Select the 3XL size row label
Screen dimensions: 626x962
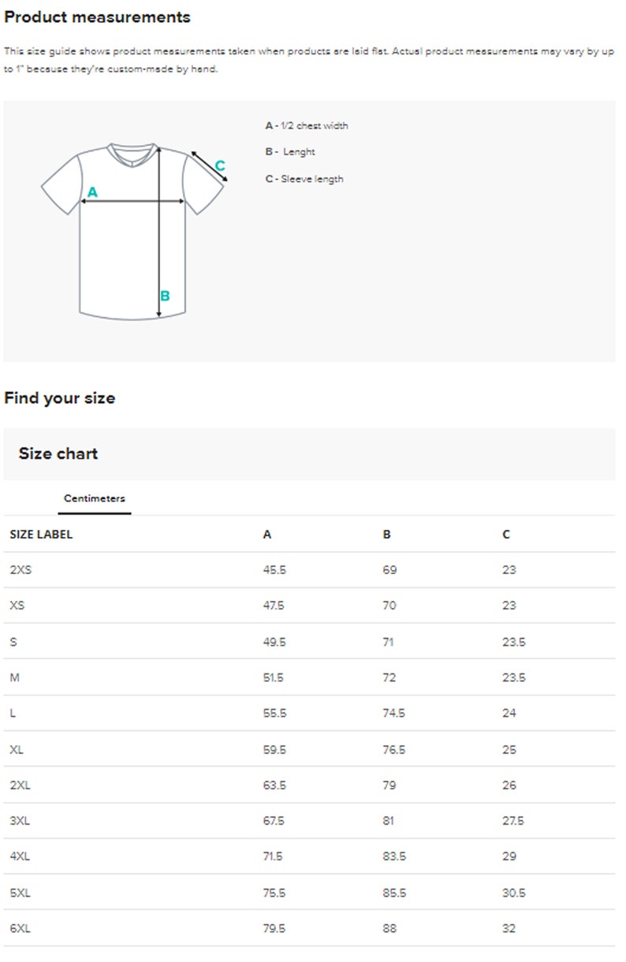click(20, 821)
